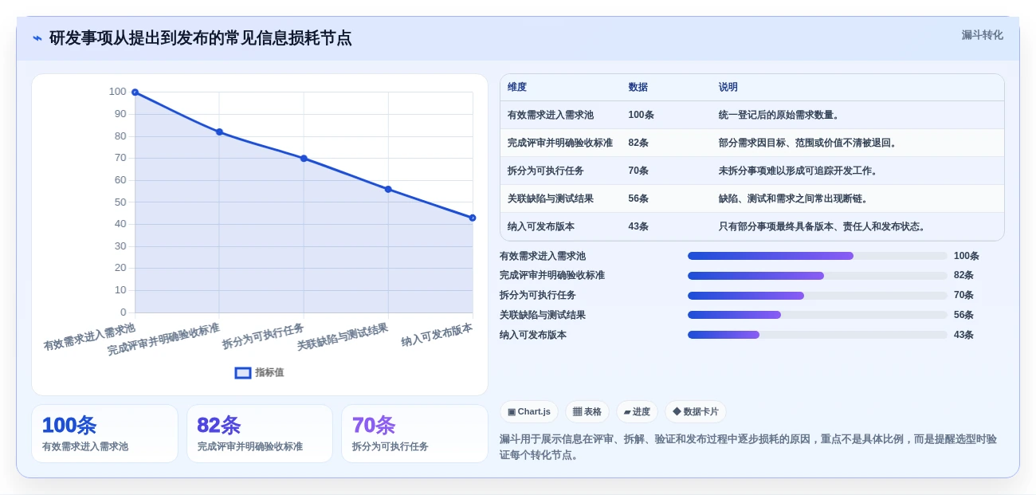
Task: Click the 漏斗转化 label in header
Action: tap(982, 35)
